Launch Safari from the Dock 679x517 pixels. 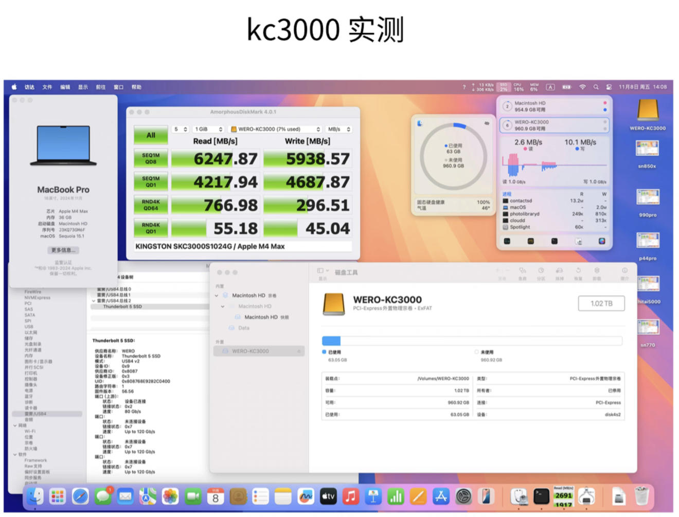(x=80, y=496)
